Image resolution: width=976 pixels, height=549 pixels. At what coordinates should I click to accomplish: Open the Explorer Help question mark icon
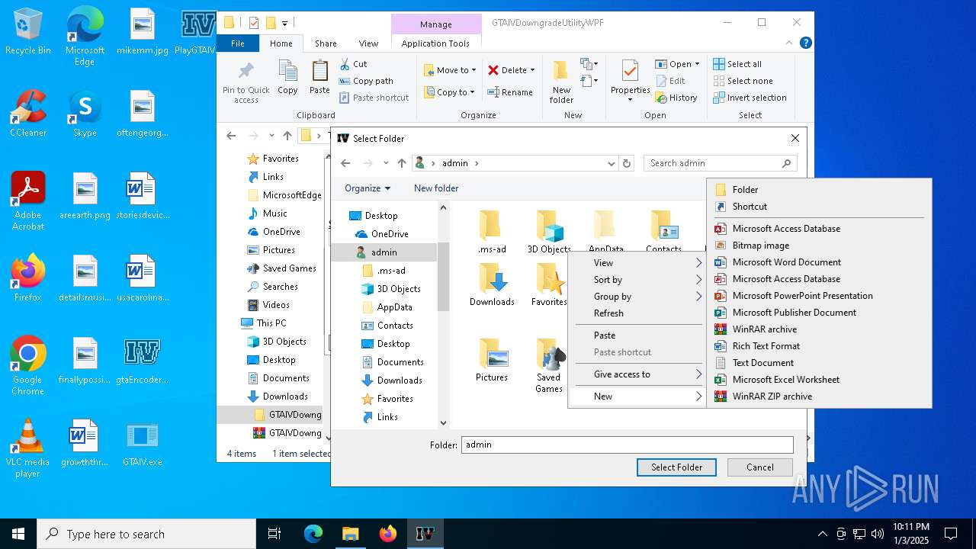pyautogui.click(x=805, y=43)
